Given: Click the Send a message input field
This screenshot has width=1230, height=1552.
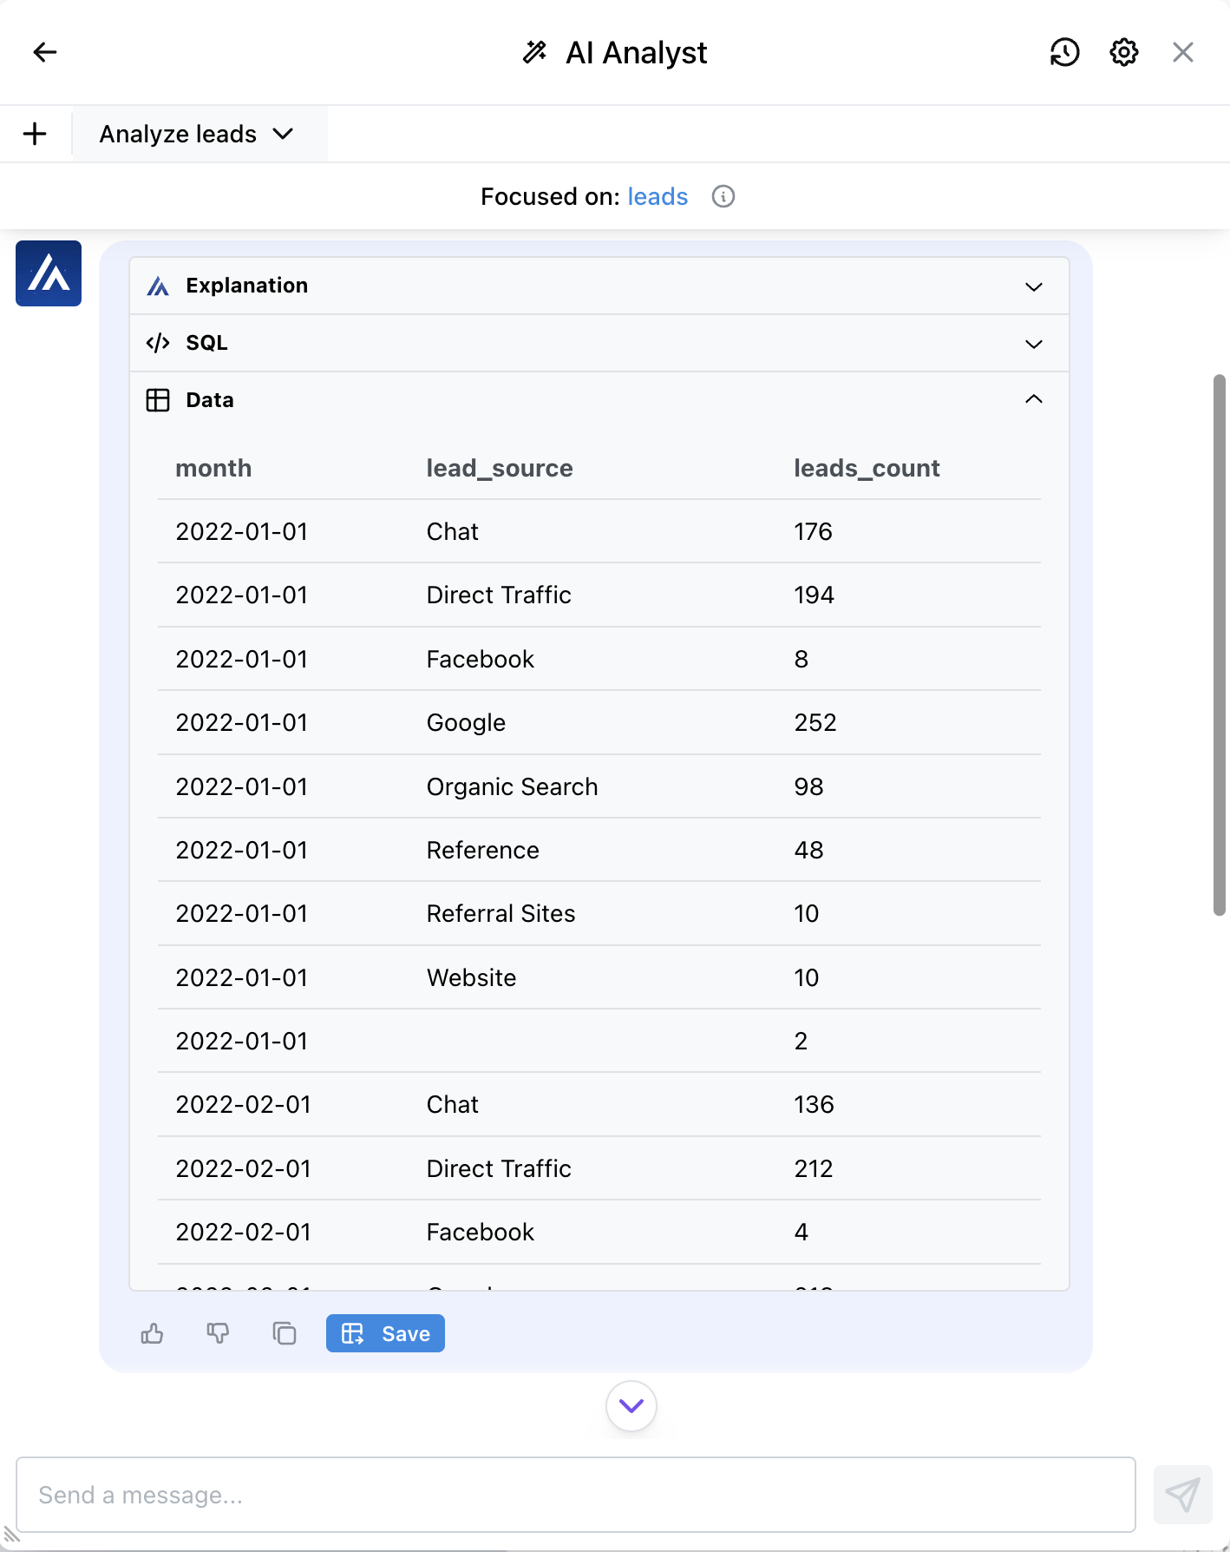Looking at the screenshot, I should coord(576,1495).
